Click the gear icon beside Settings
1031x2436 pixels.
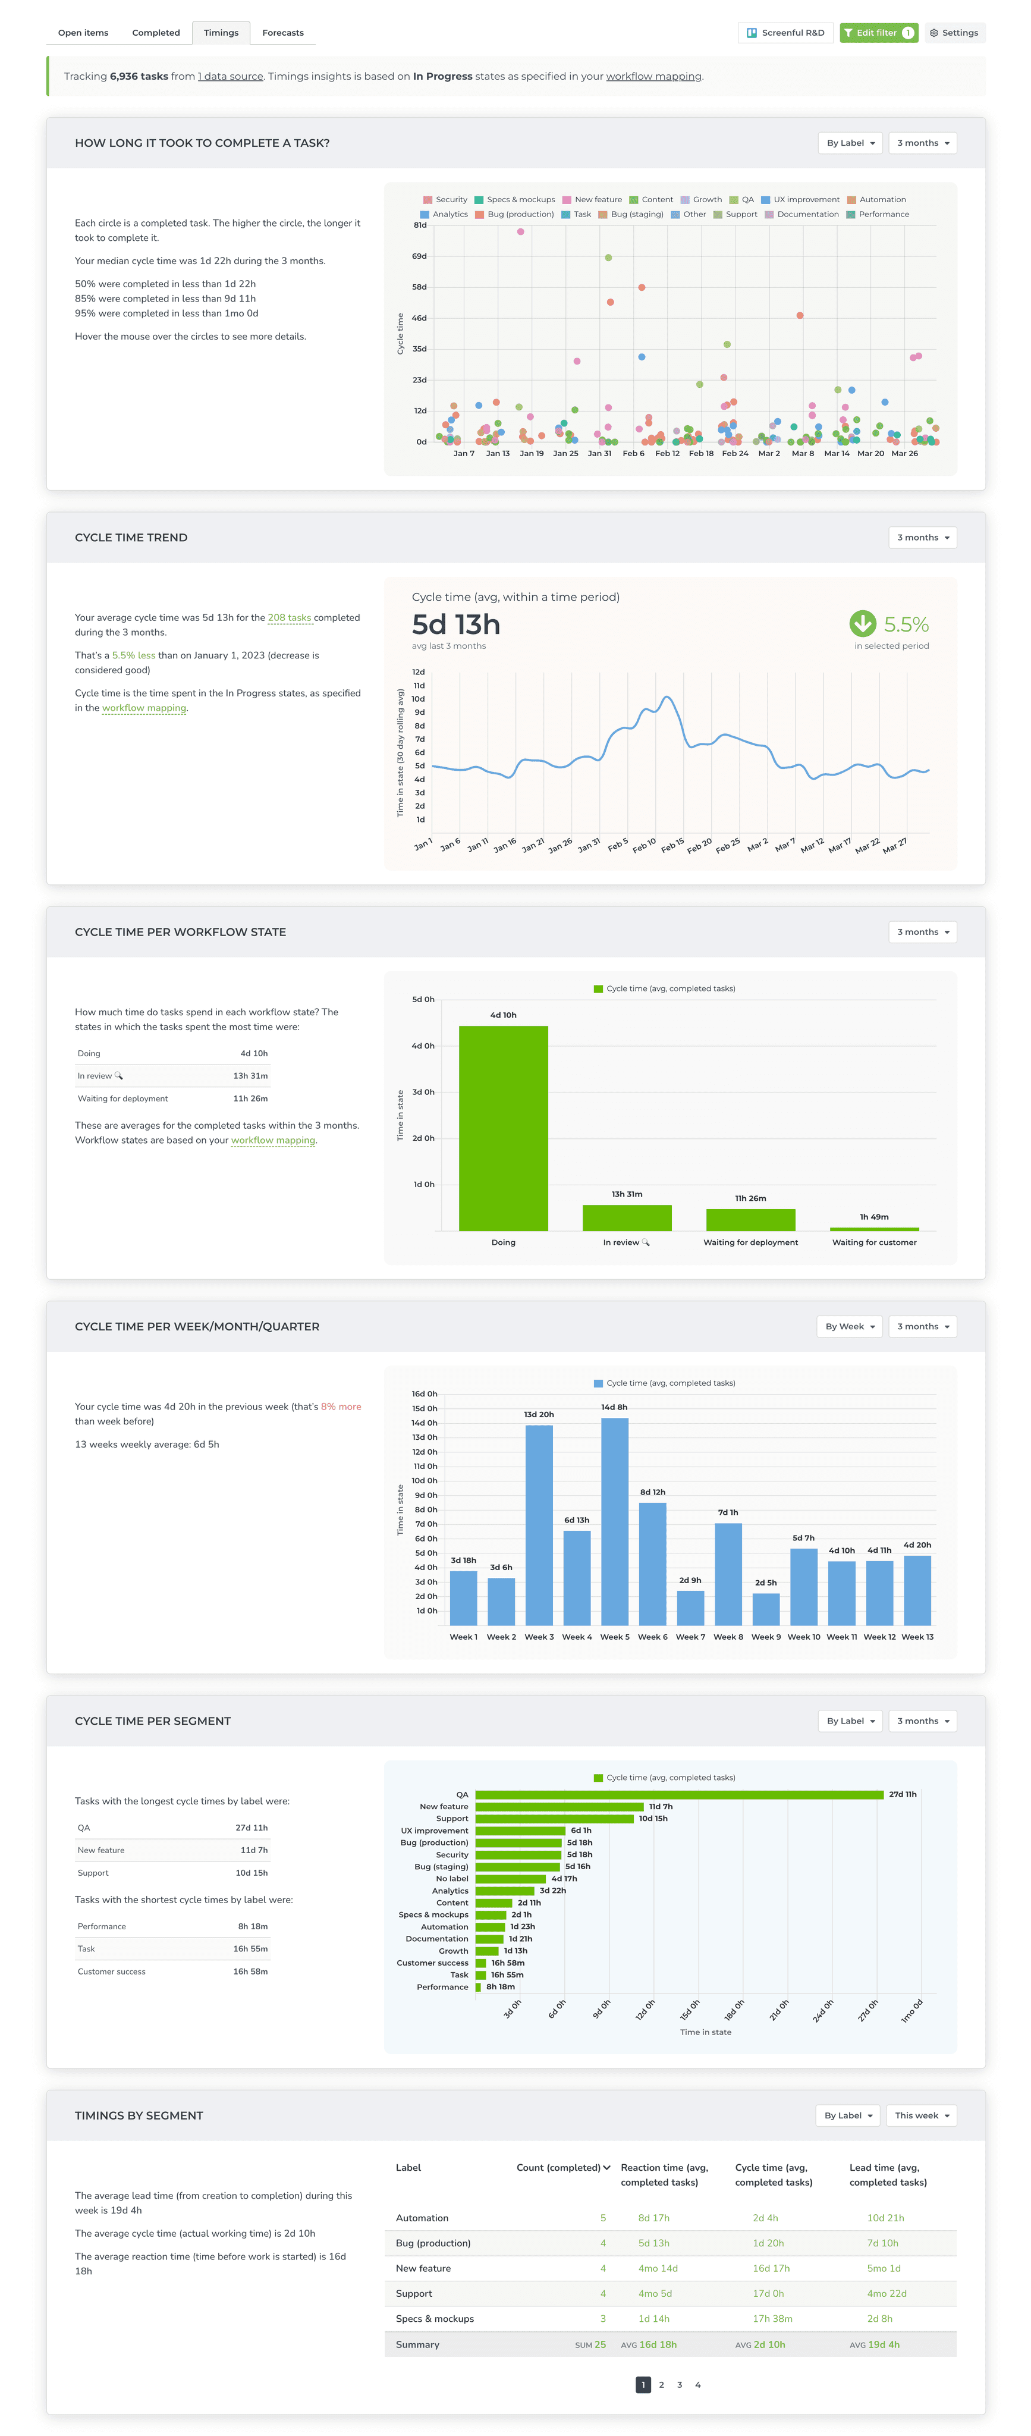pos(933,33)
